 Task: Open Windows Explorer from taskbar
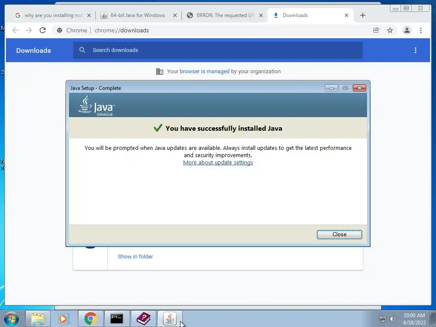click(x=38, y=318)
